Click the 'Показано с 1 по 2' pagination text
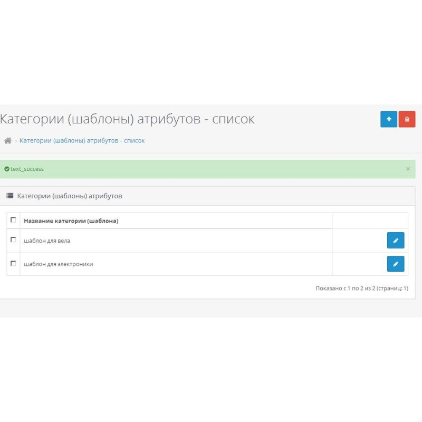The image size is (422, 422). [x=361, y=289]
